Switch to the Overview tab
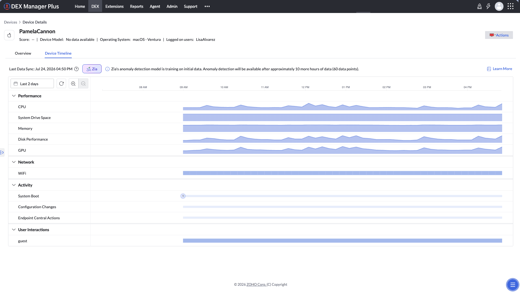 click(23, 53)
